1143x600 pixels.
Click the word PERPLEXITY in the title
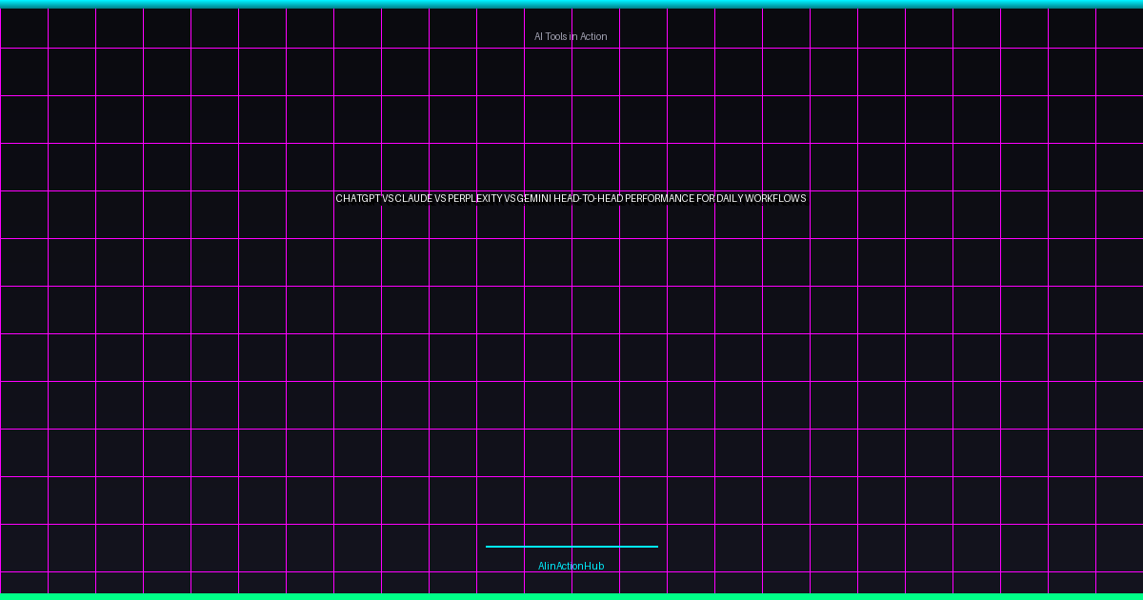pyautogui.click(x=474, y=199)
